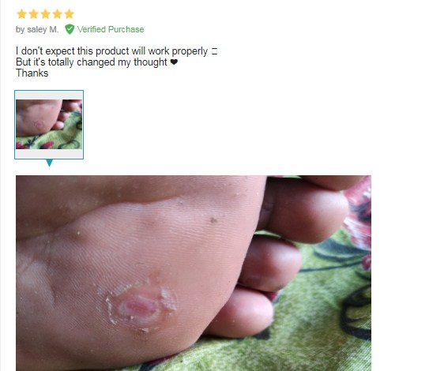This screenshot has width=429, height=371.
Task: Select the third rating star
Action: tap(45, 14)
